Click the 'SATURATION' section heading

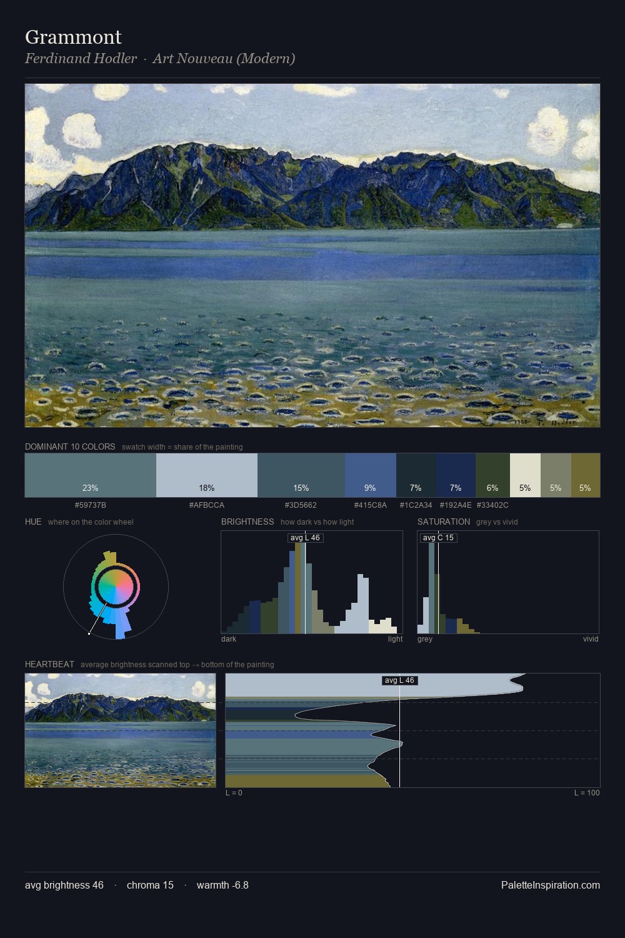pyautogui.click(x=444, y=522)
